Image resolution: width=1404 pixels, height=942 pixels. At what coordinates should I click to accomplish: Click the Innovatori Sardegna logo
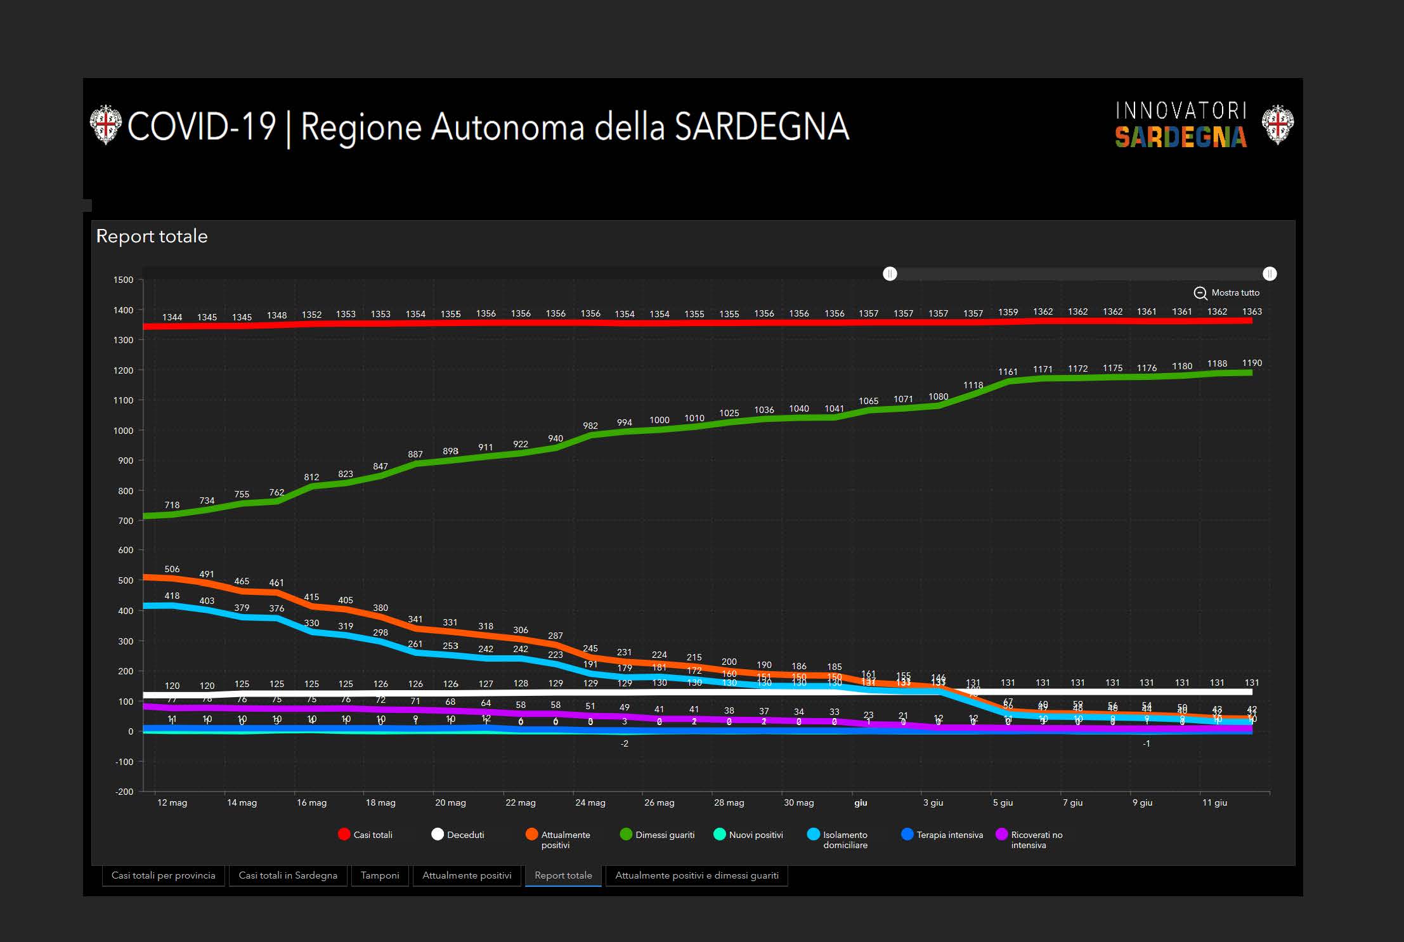[x=1181, y=125]
